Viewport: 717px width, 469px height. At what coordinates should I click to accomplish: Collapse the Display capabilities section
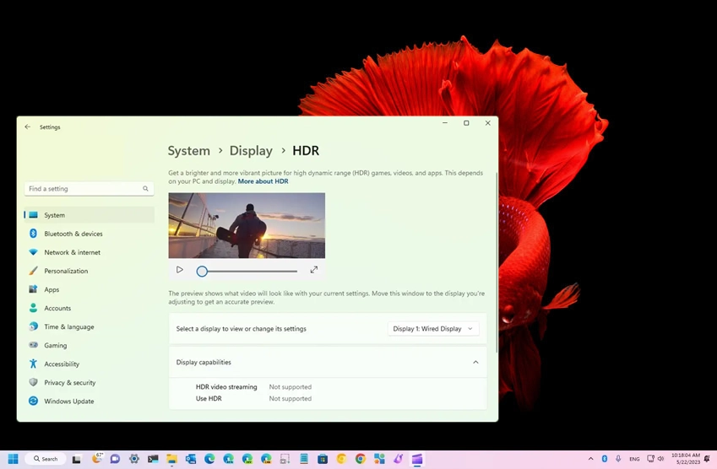(x=475, y=363)
